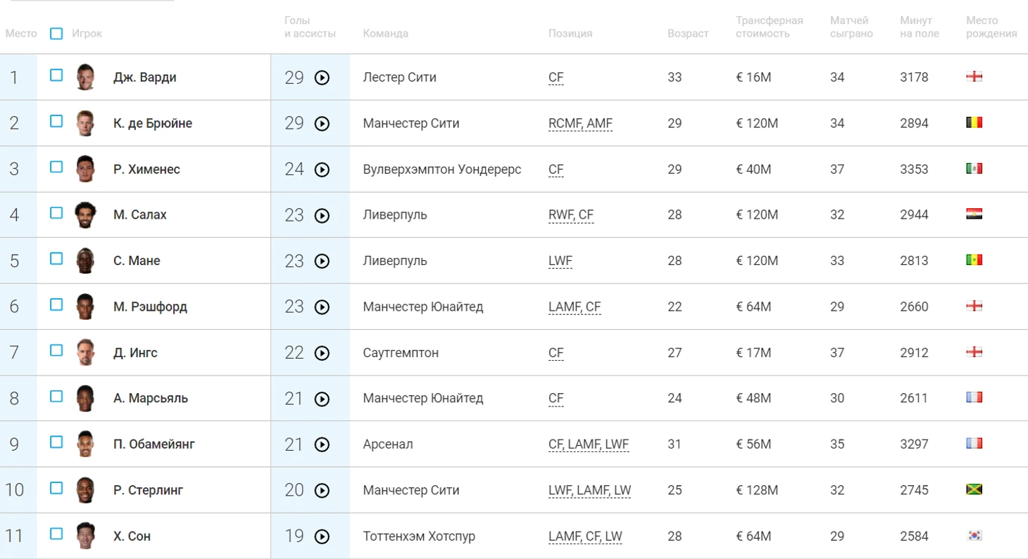
Task: Click South Korea flag in Х. Сон row
Action: click(974, 536)
